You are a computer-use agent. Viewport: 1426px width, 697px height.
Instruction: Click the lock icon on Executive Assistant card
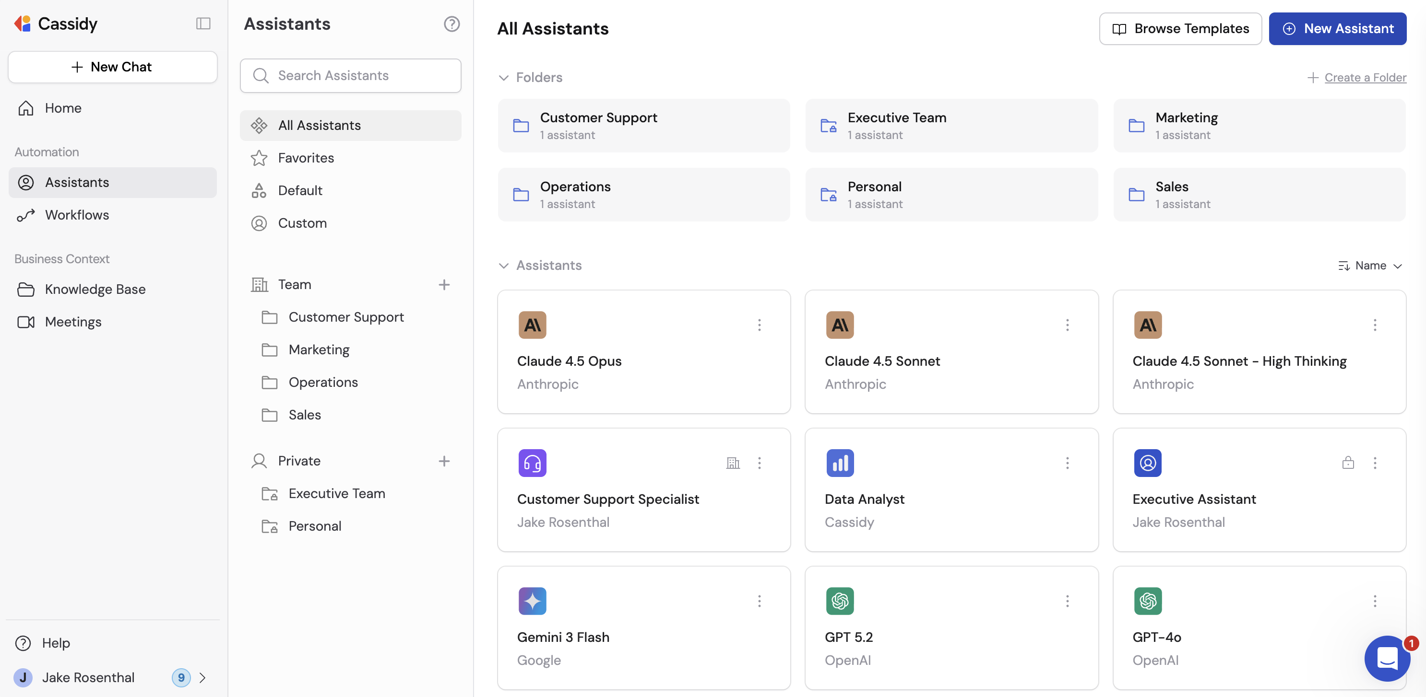(1348, 463)
